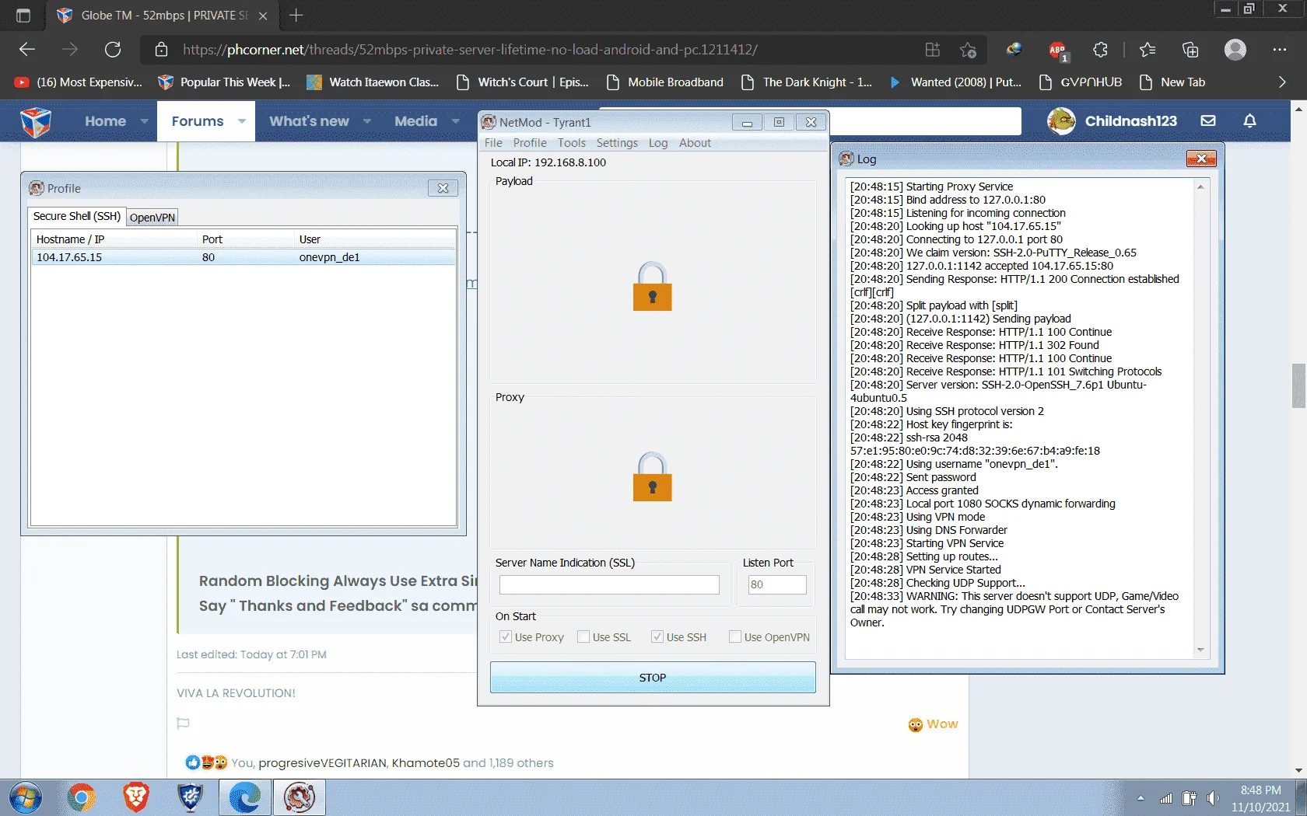Click the report flag icon under the post
This screenshot has width=1307, height=816.
pos(183,724)
